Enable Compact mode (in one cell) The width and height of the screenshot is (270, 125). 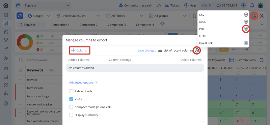pyautogui.click(x=71, y=107)
